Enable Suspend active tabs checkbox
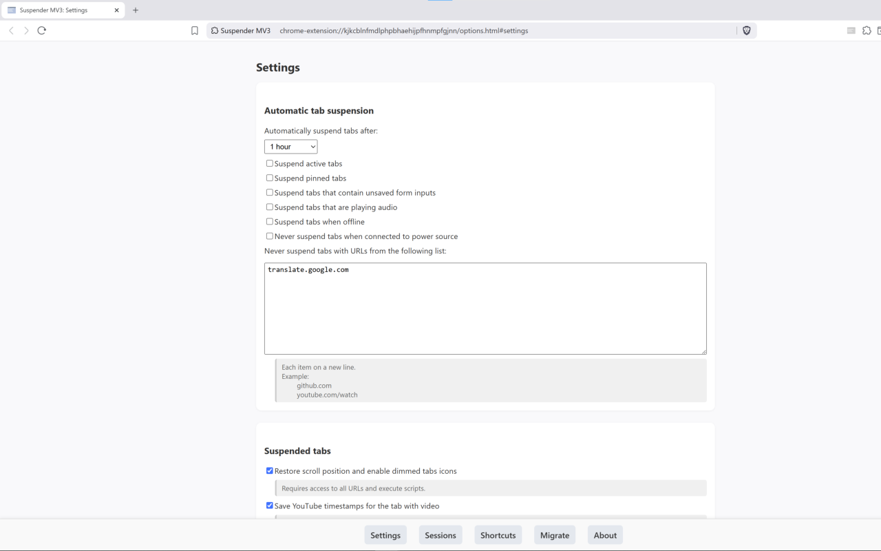This screenshot has width=881, height=551. coord(270,163)
